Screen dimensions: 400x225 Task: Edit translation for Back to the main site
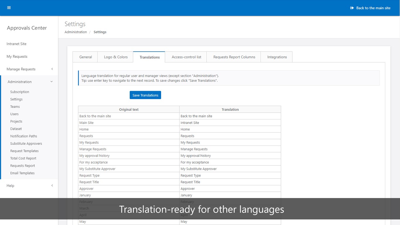(x=230, y=116)
